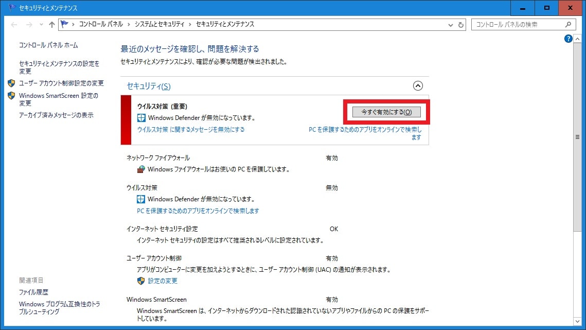Open address bar history dropdown
This screenshot has height=330, width=586.
[450, 25]
